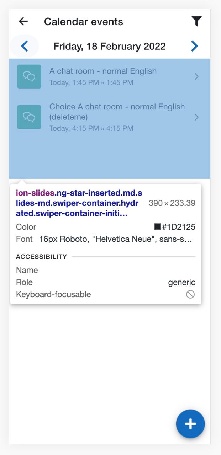The height and width of the screenshot is (455, 221).
Task: Open the calendar events filter
Action: (x=196, y=22)
